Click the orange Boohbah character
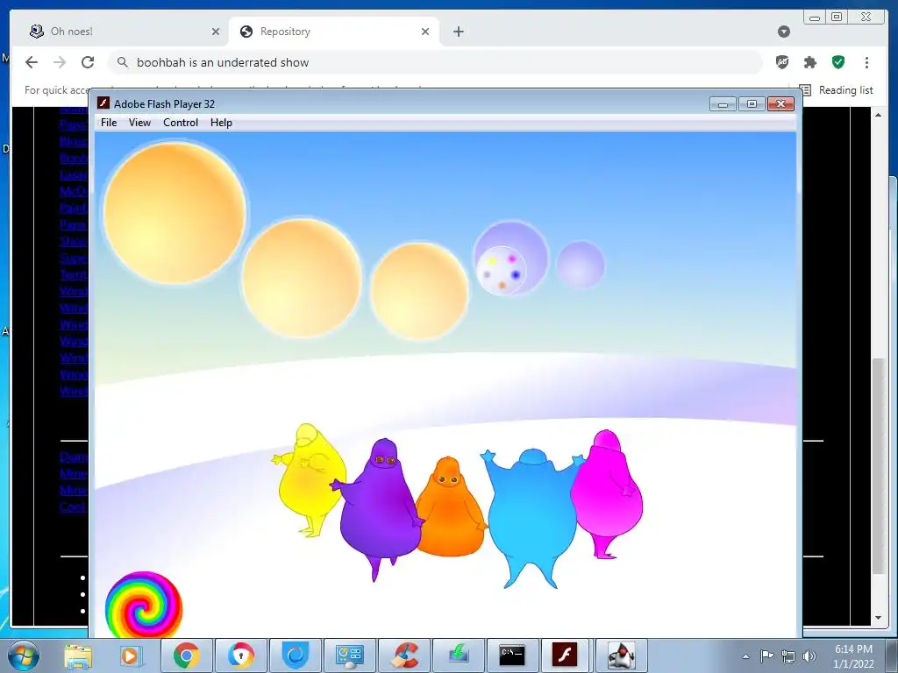 pos(451,507)
